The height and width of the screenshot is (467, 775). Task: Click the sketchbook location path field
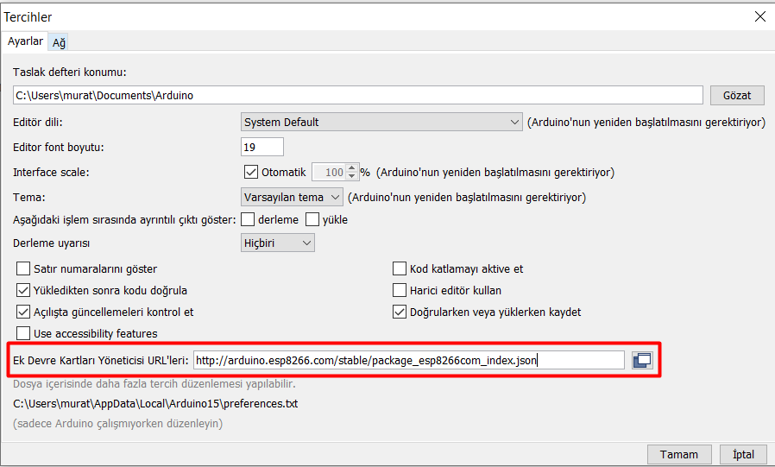coord(358,95)
